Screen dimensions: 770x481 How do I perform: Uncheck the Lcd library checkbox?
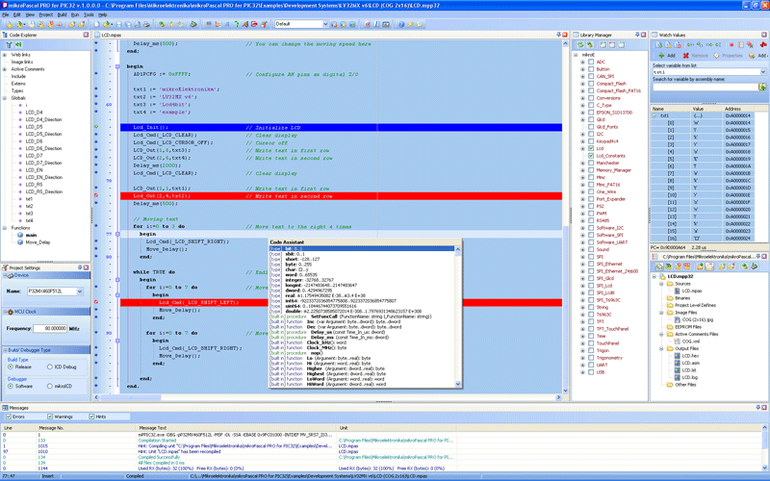tap(591, 148)
